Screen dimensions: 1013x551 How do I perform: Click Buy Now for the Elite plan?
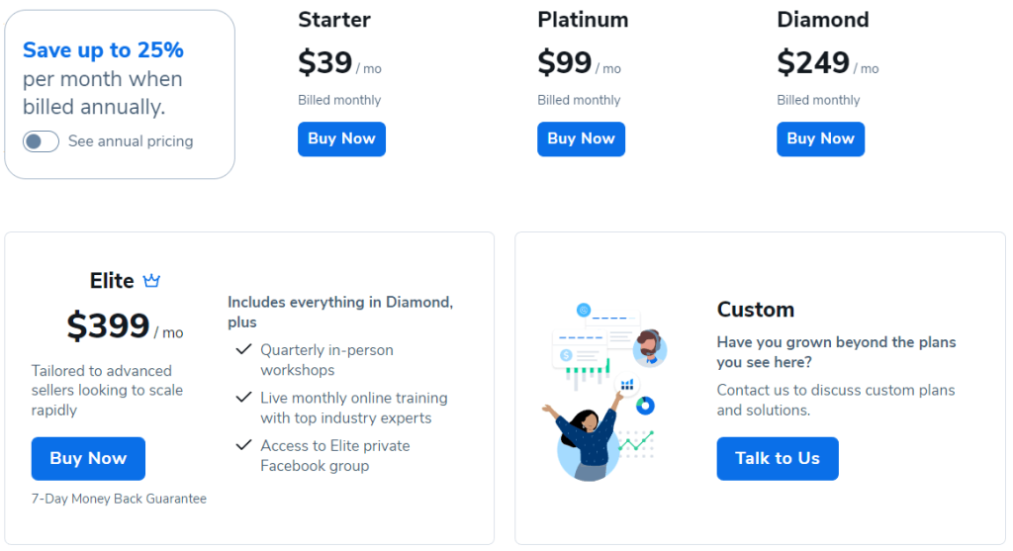[88, 459]
